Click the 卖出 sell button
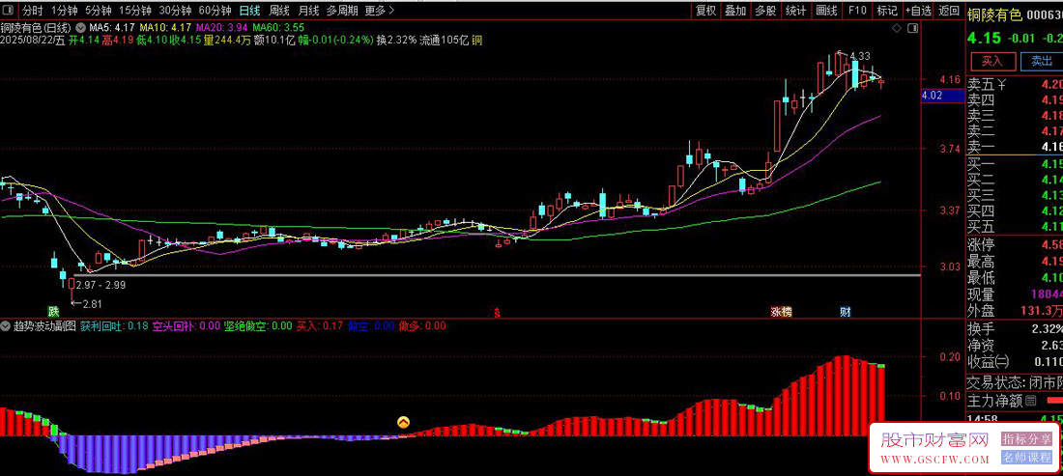Image resolution: width=1063 pixels, height=476 pixels. 1042,61
